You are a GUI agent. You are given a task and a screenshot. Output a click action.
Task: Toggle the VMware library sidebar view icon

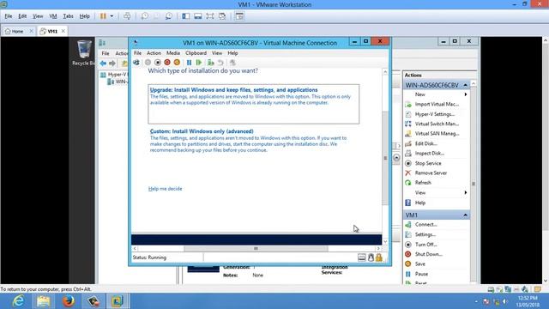(186, 16)
